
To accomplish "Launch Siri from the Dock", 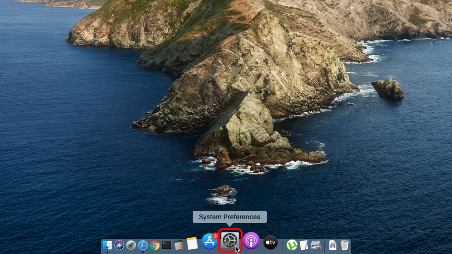I will 119,245.
